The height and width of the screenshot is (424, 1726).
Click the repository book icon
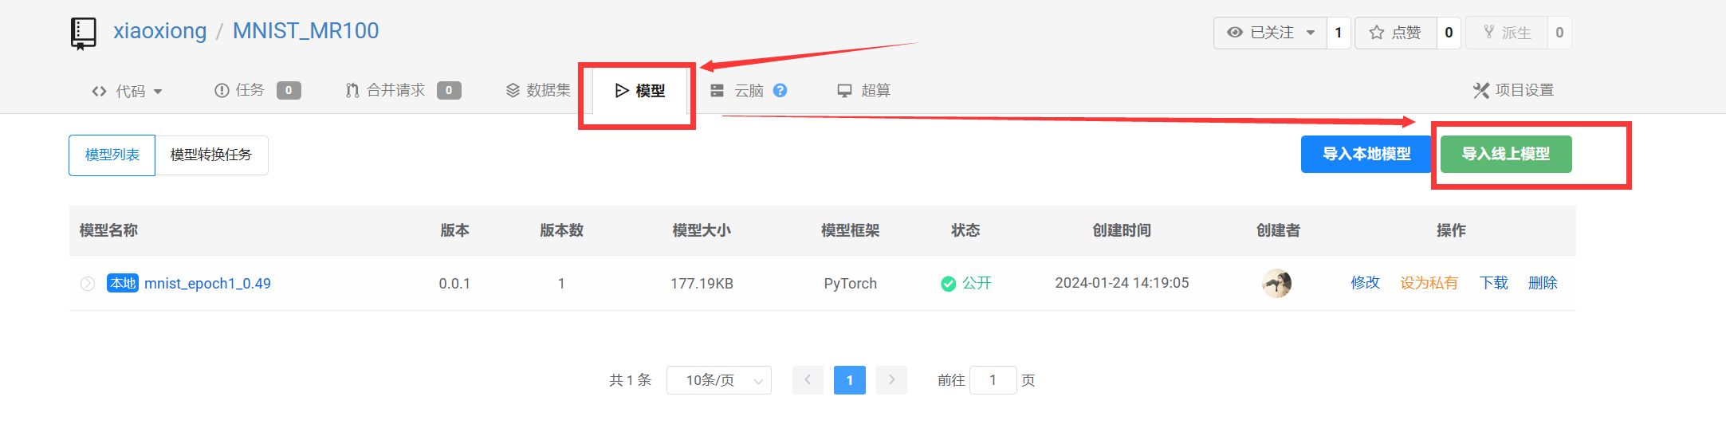click(x=84, y=33)
